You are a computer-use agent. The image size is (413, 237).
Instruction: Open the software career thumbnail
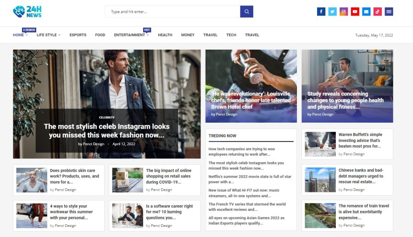pos(128,216)
